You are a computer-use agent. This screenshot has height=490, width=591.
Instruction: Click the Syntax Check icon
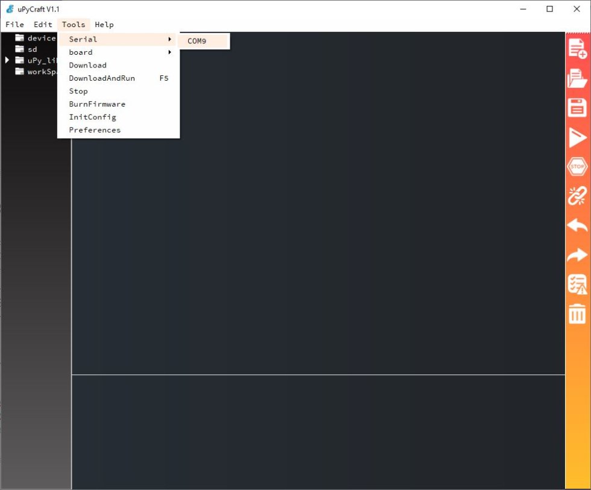click(577, 284)
